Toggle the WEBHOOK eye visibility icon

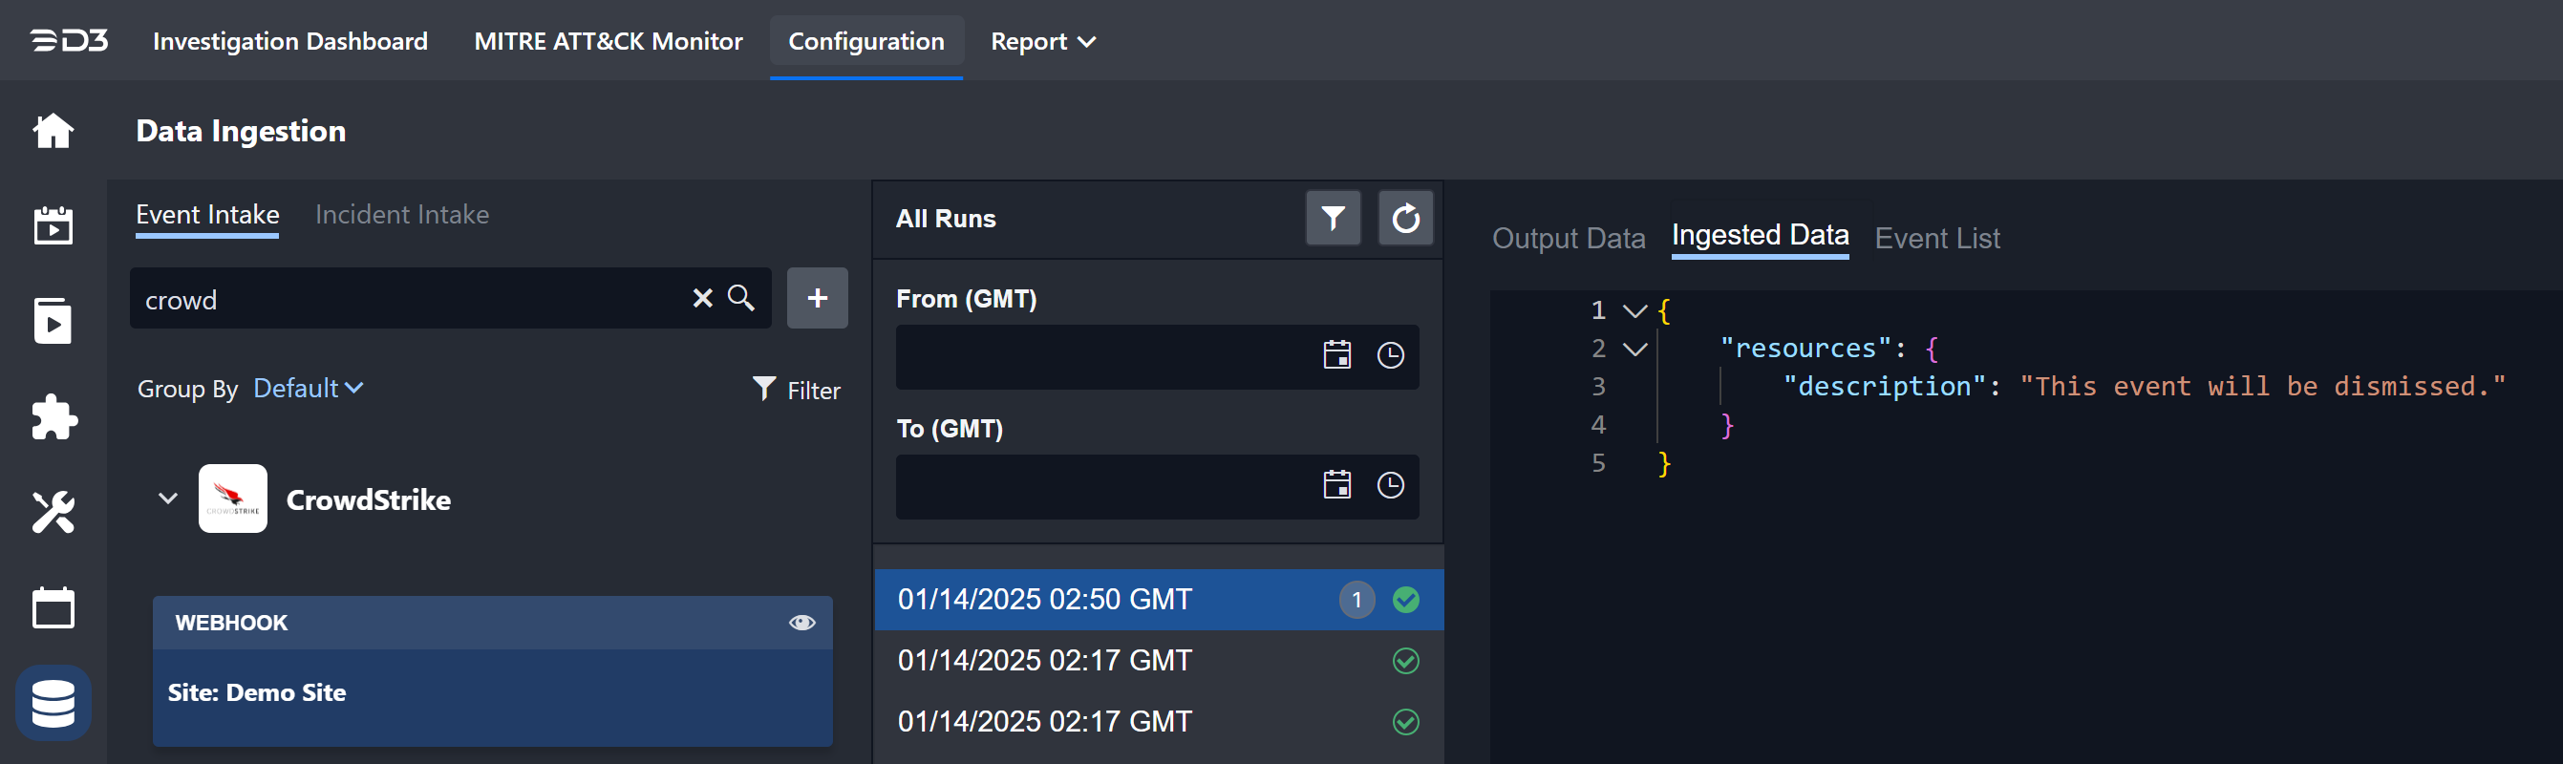click(801, 623)
